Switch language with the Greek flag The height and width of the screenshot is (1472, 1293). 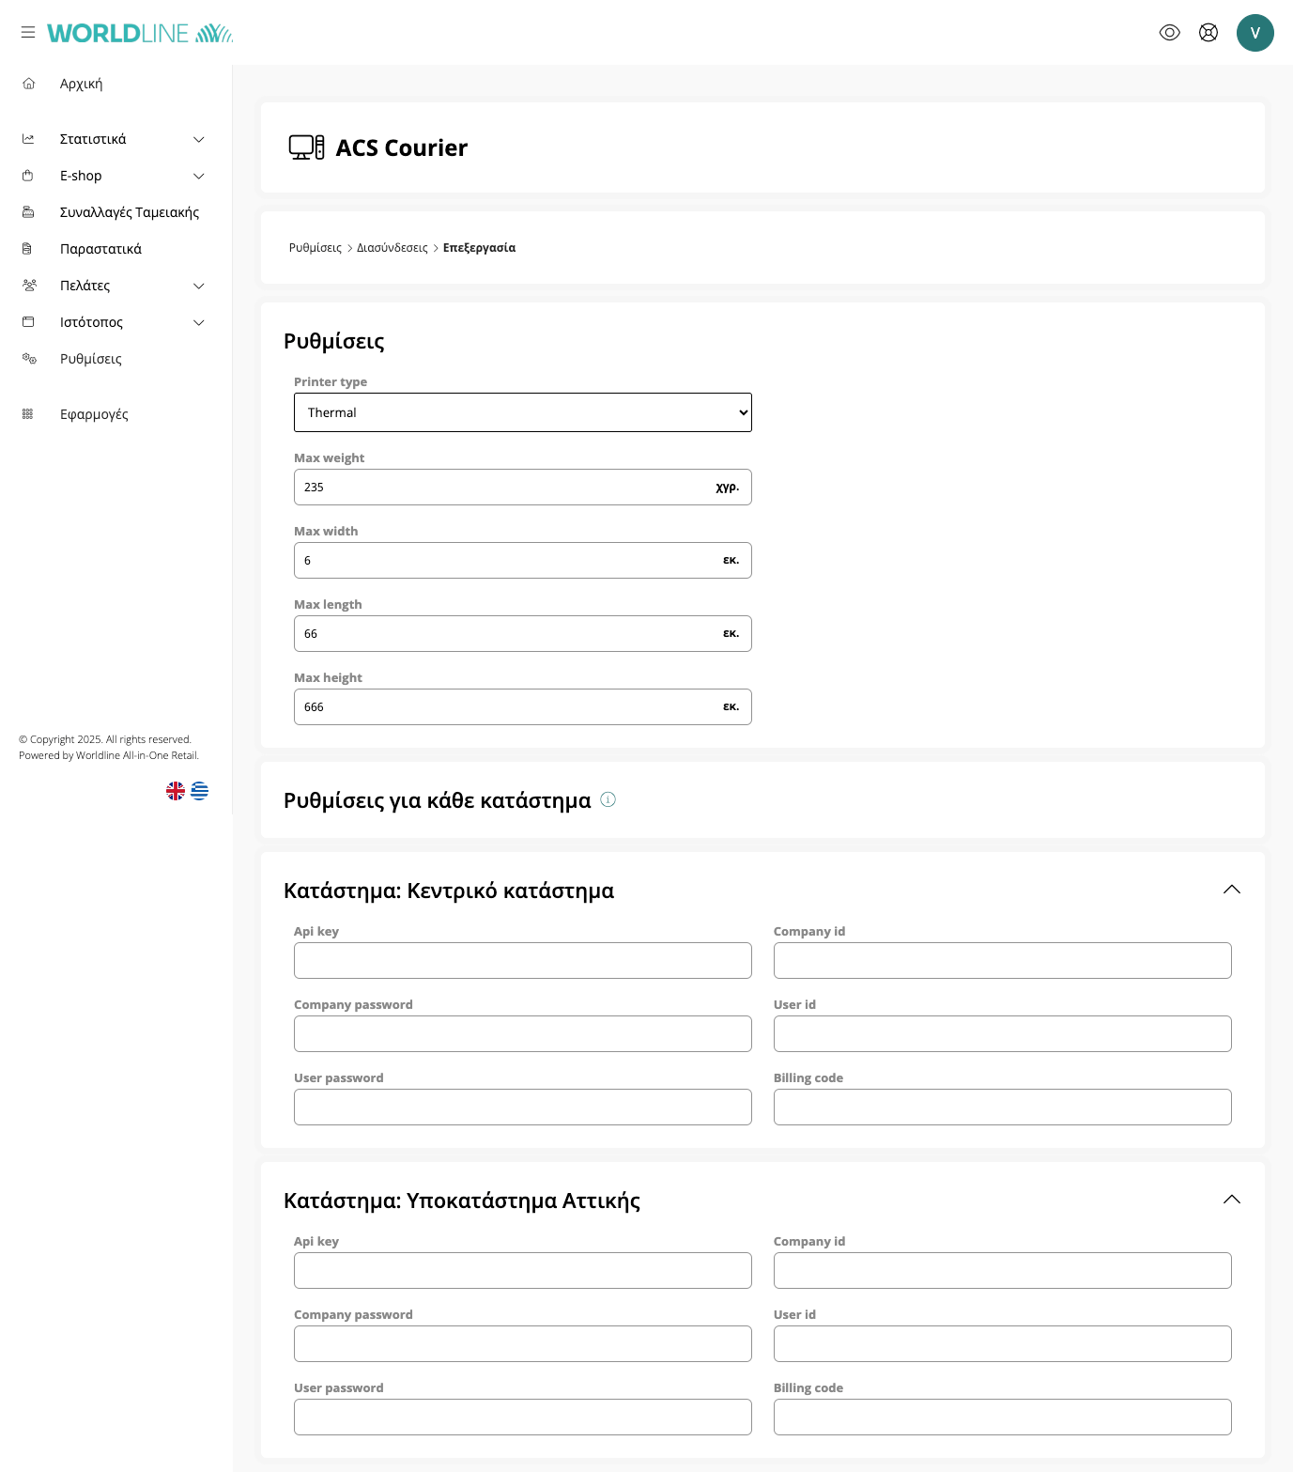(200, 791)
